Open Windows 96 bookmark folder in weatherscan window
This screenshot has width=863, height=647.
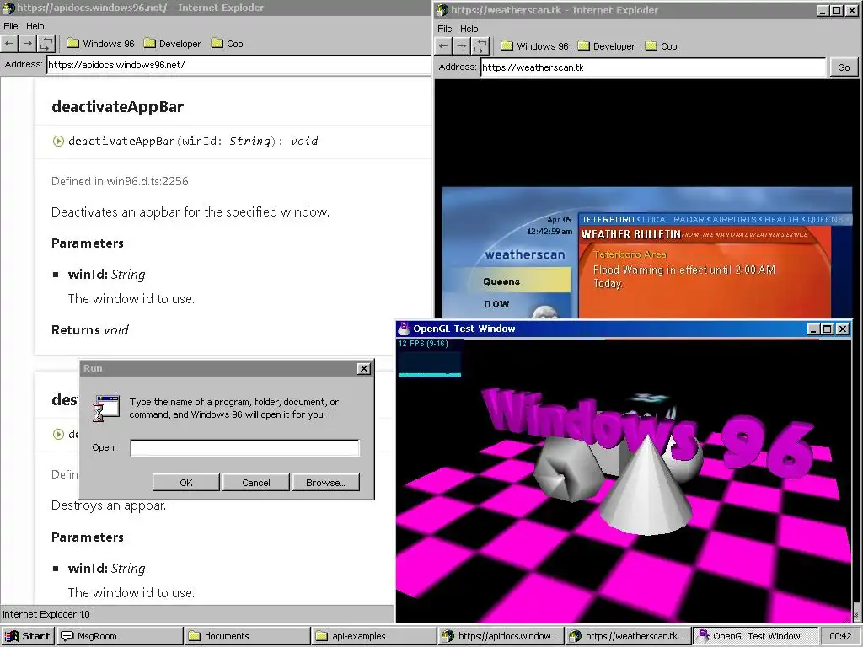point(535,46)
